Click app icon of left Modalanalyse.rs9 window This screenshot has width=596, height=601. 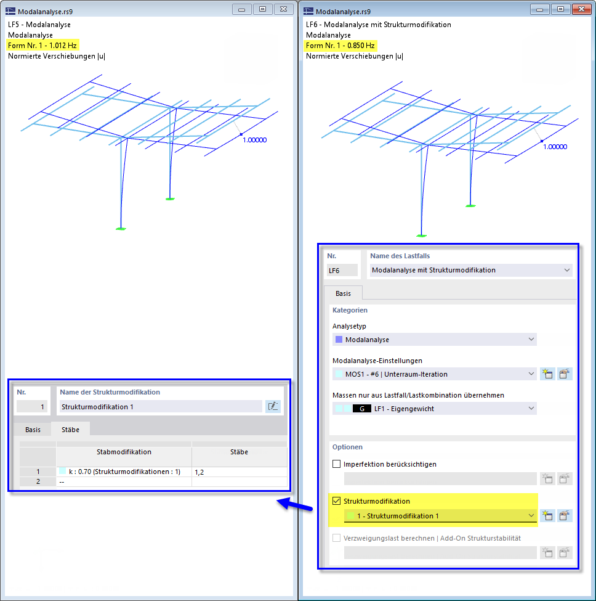tap(10, 11)
